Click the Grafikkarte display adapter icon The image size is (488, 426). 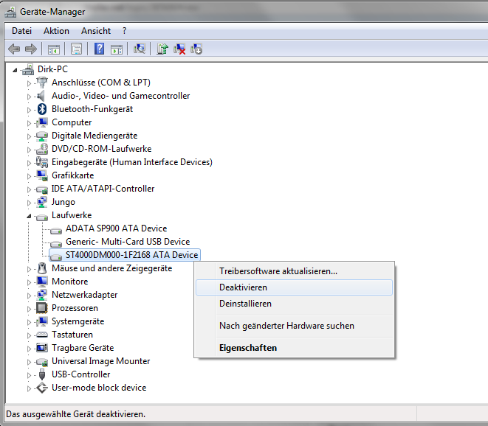pyautogui.click(x=42, y=175)
